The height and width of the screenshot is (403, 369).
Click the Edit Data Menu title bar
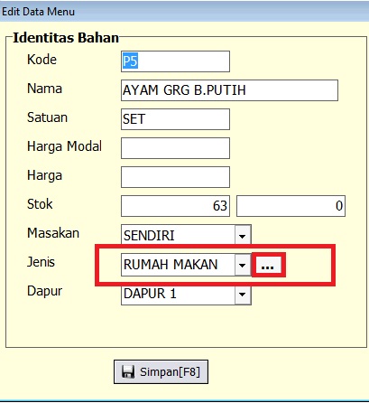pos(184,12)
